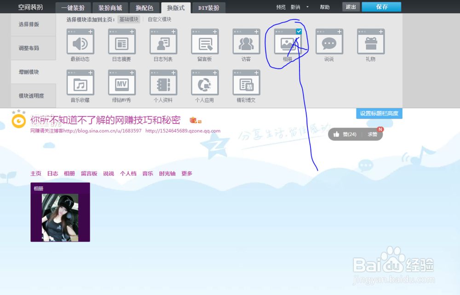Click the 设置标题栏高度 button

pyautogui.click(x=379, y=113)
